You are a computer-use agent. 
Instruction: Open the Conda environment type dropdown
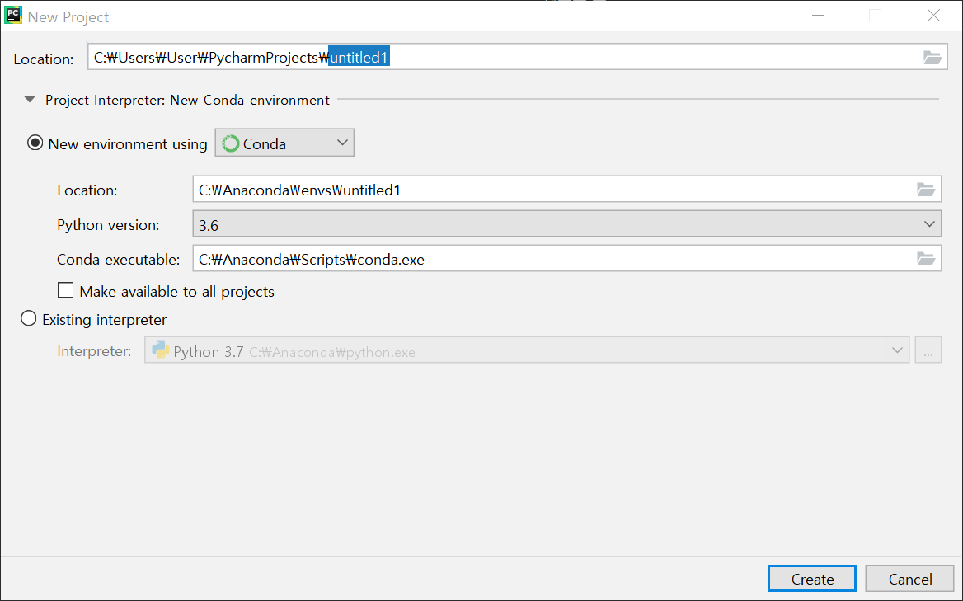coord(284,143)
